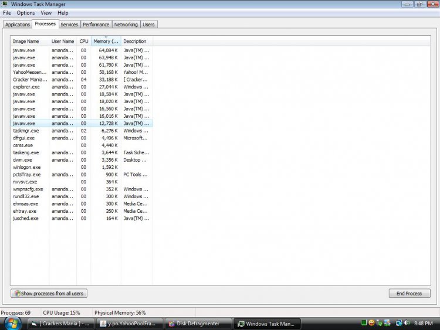
Task: Click Safely Remove Hardware tray icon
Action: pyautogui.click(x=379, y=323)
